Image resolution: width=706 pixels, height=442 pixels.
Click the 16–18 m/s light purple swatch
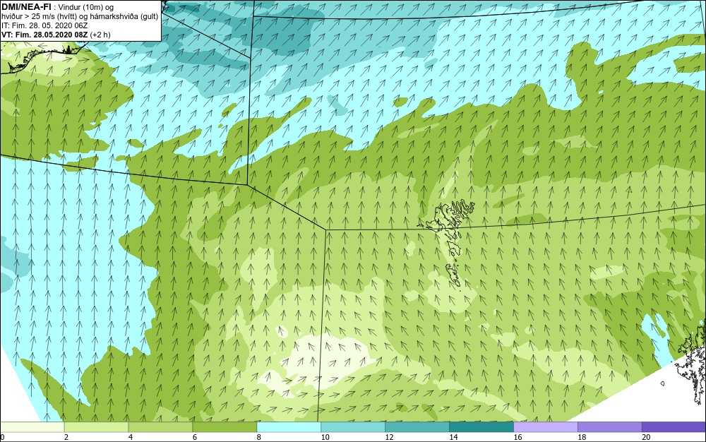(546, 427)
